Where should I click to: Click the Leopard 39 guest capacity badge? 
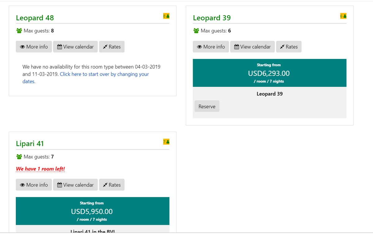[x=343, y=16]
